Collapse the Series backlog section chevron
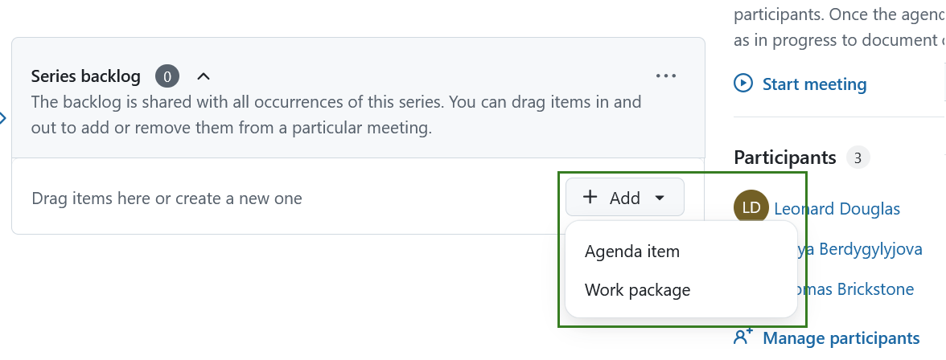This screenshot has width=946, height=360. (204, 76)
